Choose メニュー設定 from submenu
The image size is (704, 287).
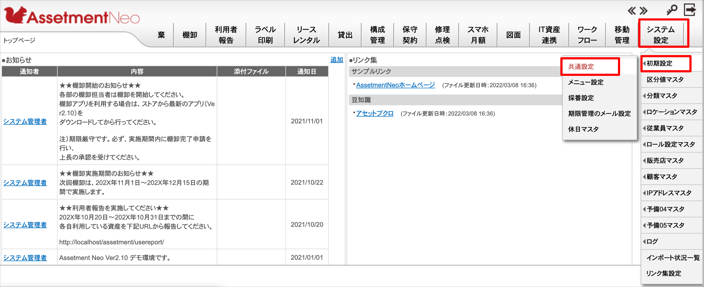[599, 82]
